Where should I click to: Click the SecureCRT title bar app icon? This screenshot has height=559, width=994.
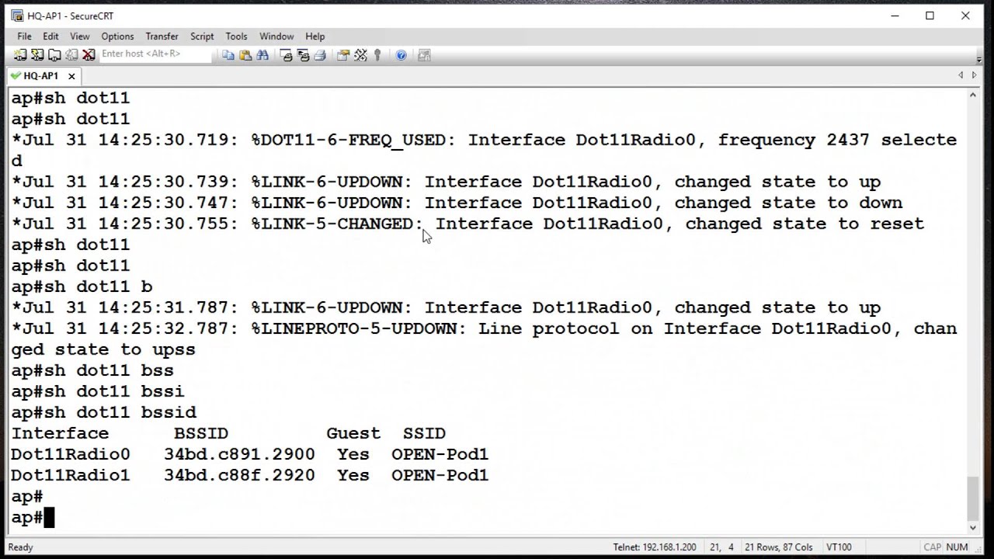(16, 16)
